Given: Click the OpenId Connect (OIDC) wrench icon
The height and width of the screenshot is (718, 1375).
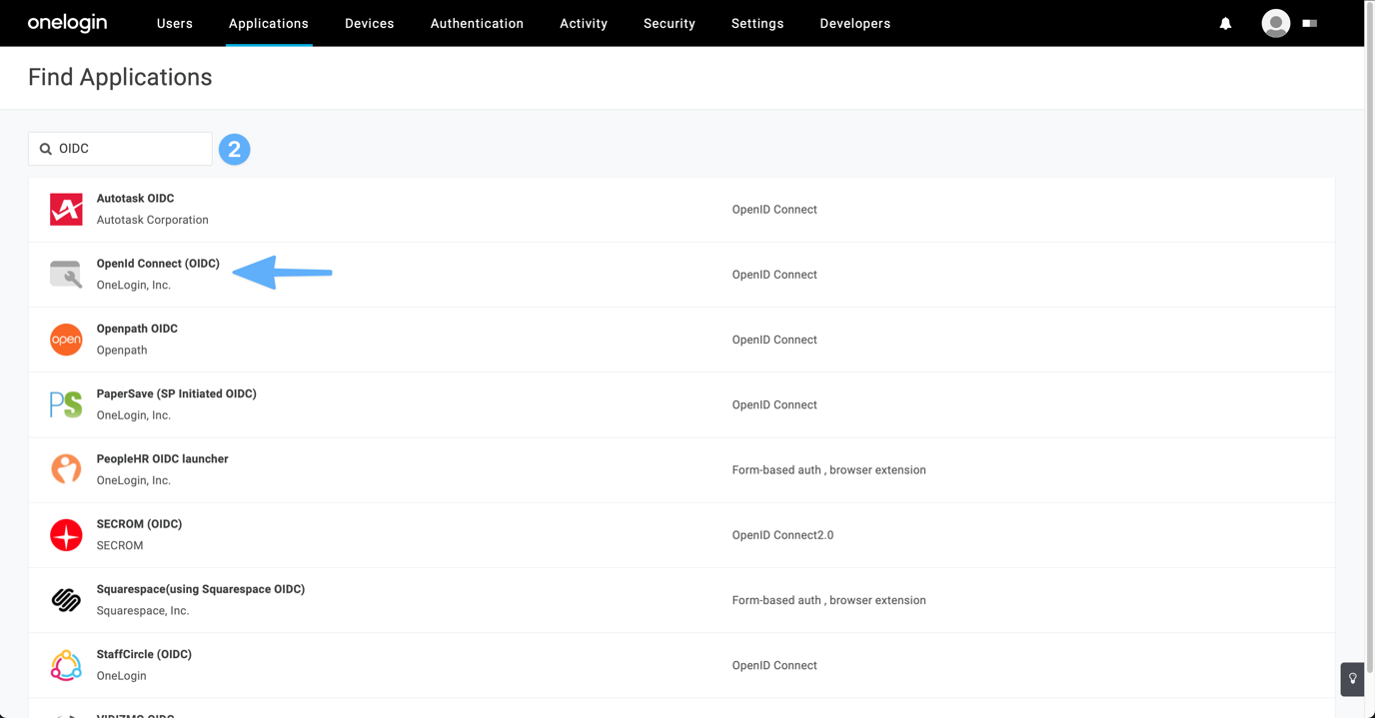Looking at the screenshot, I should tap(66, 275).
